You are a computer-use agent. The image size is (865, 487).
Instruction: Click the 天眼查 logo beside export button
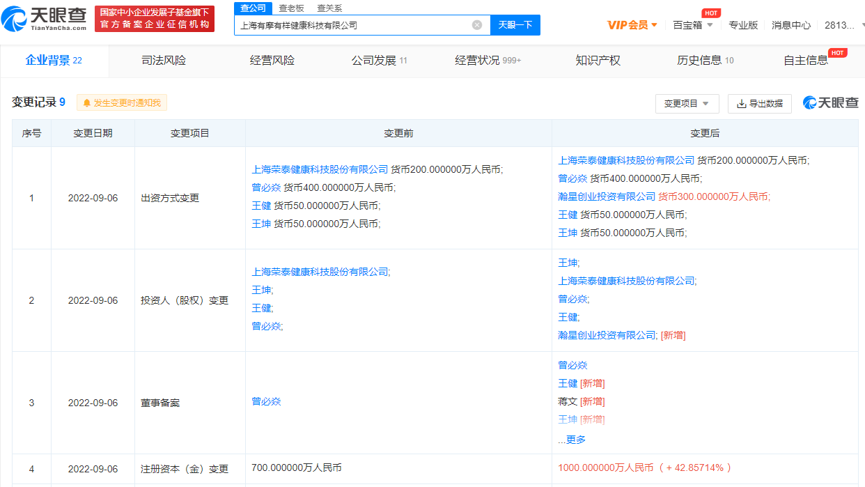[831, 103]
